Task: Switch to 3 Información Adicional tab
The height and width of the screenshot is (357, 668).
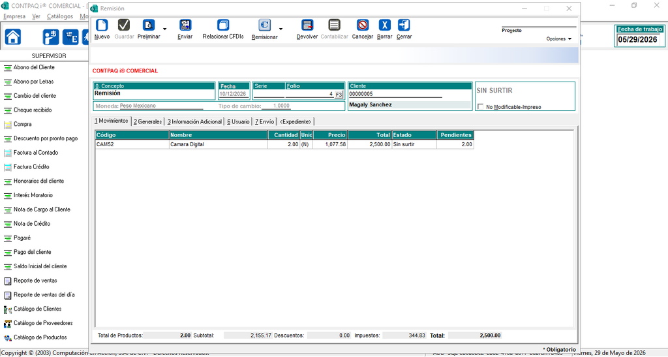Action: pyautogui.click(x=194, y=121)
